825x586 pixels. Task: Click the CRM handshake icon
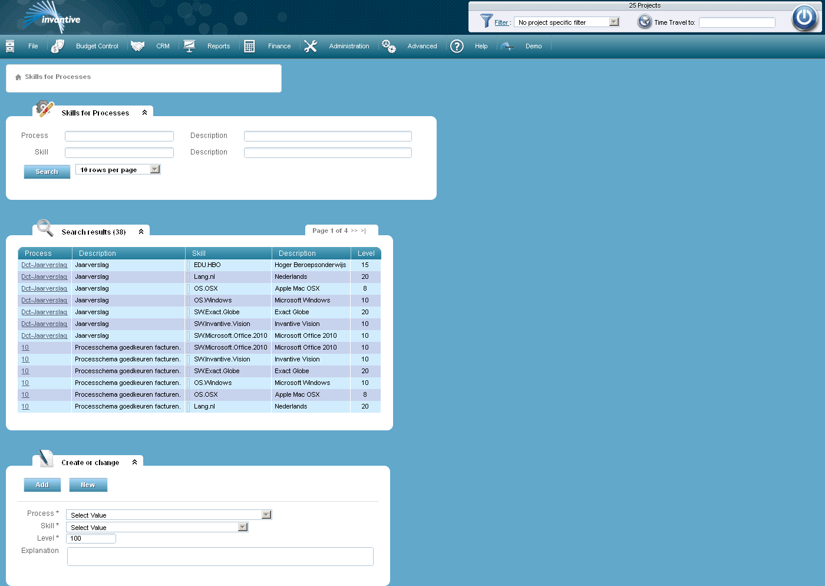pyautogui.click(x=137, y=45)
